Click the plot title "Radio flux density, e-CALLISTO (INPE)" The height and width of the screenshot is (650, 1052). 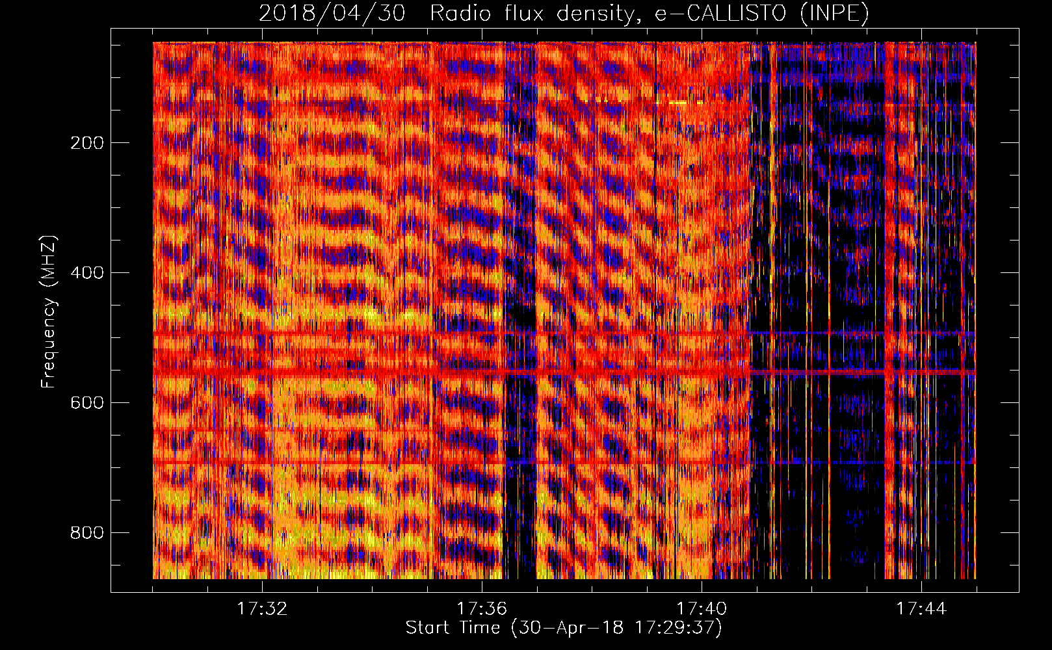(x=649, y=14)
